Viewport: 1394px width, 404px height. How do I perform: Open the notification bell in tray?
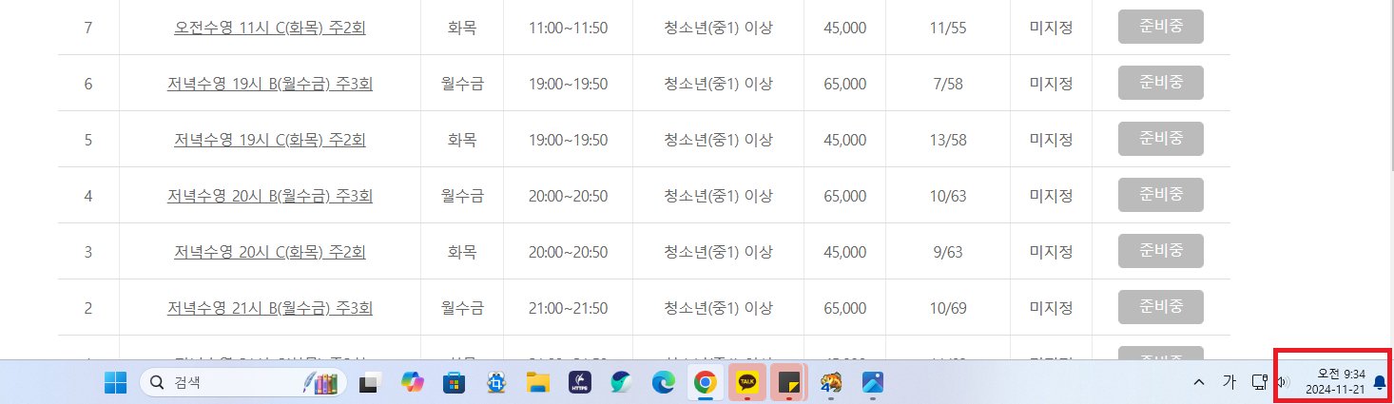pos(1380,382)
